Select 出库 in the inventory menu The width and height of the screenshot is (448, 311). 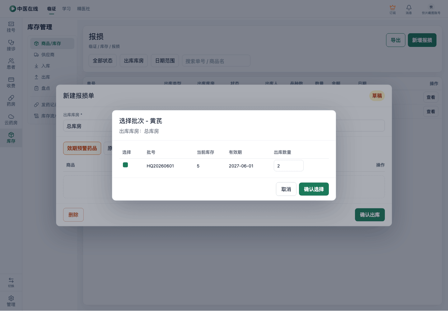pyautogui.click(x=52, y=77)
